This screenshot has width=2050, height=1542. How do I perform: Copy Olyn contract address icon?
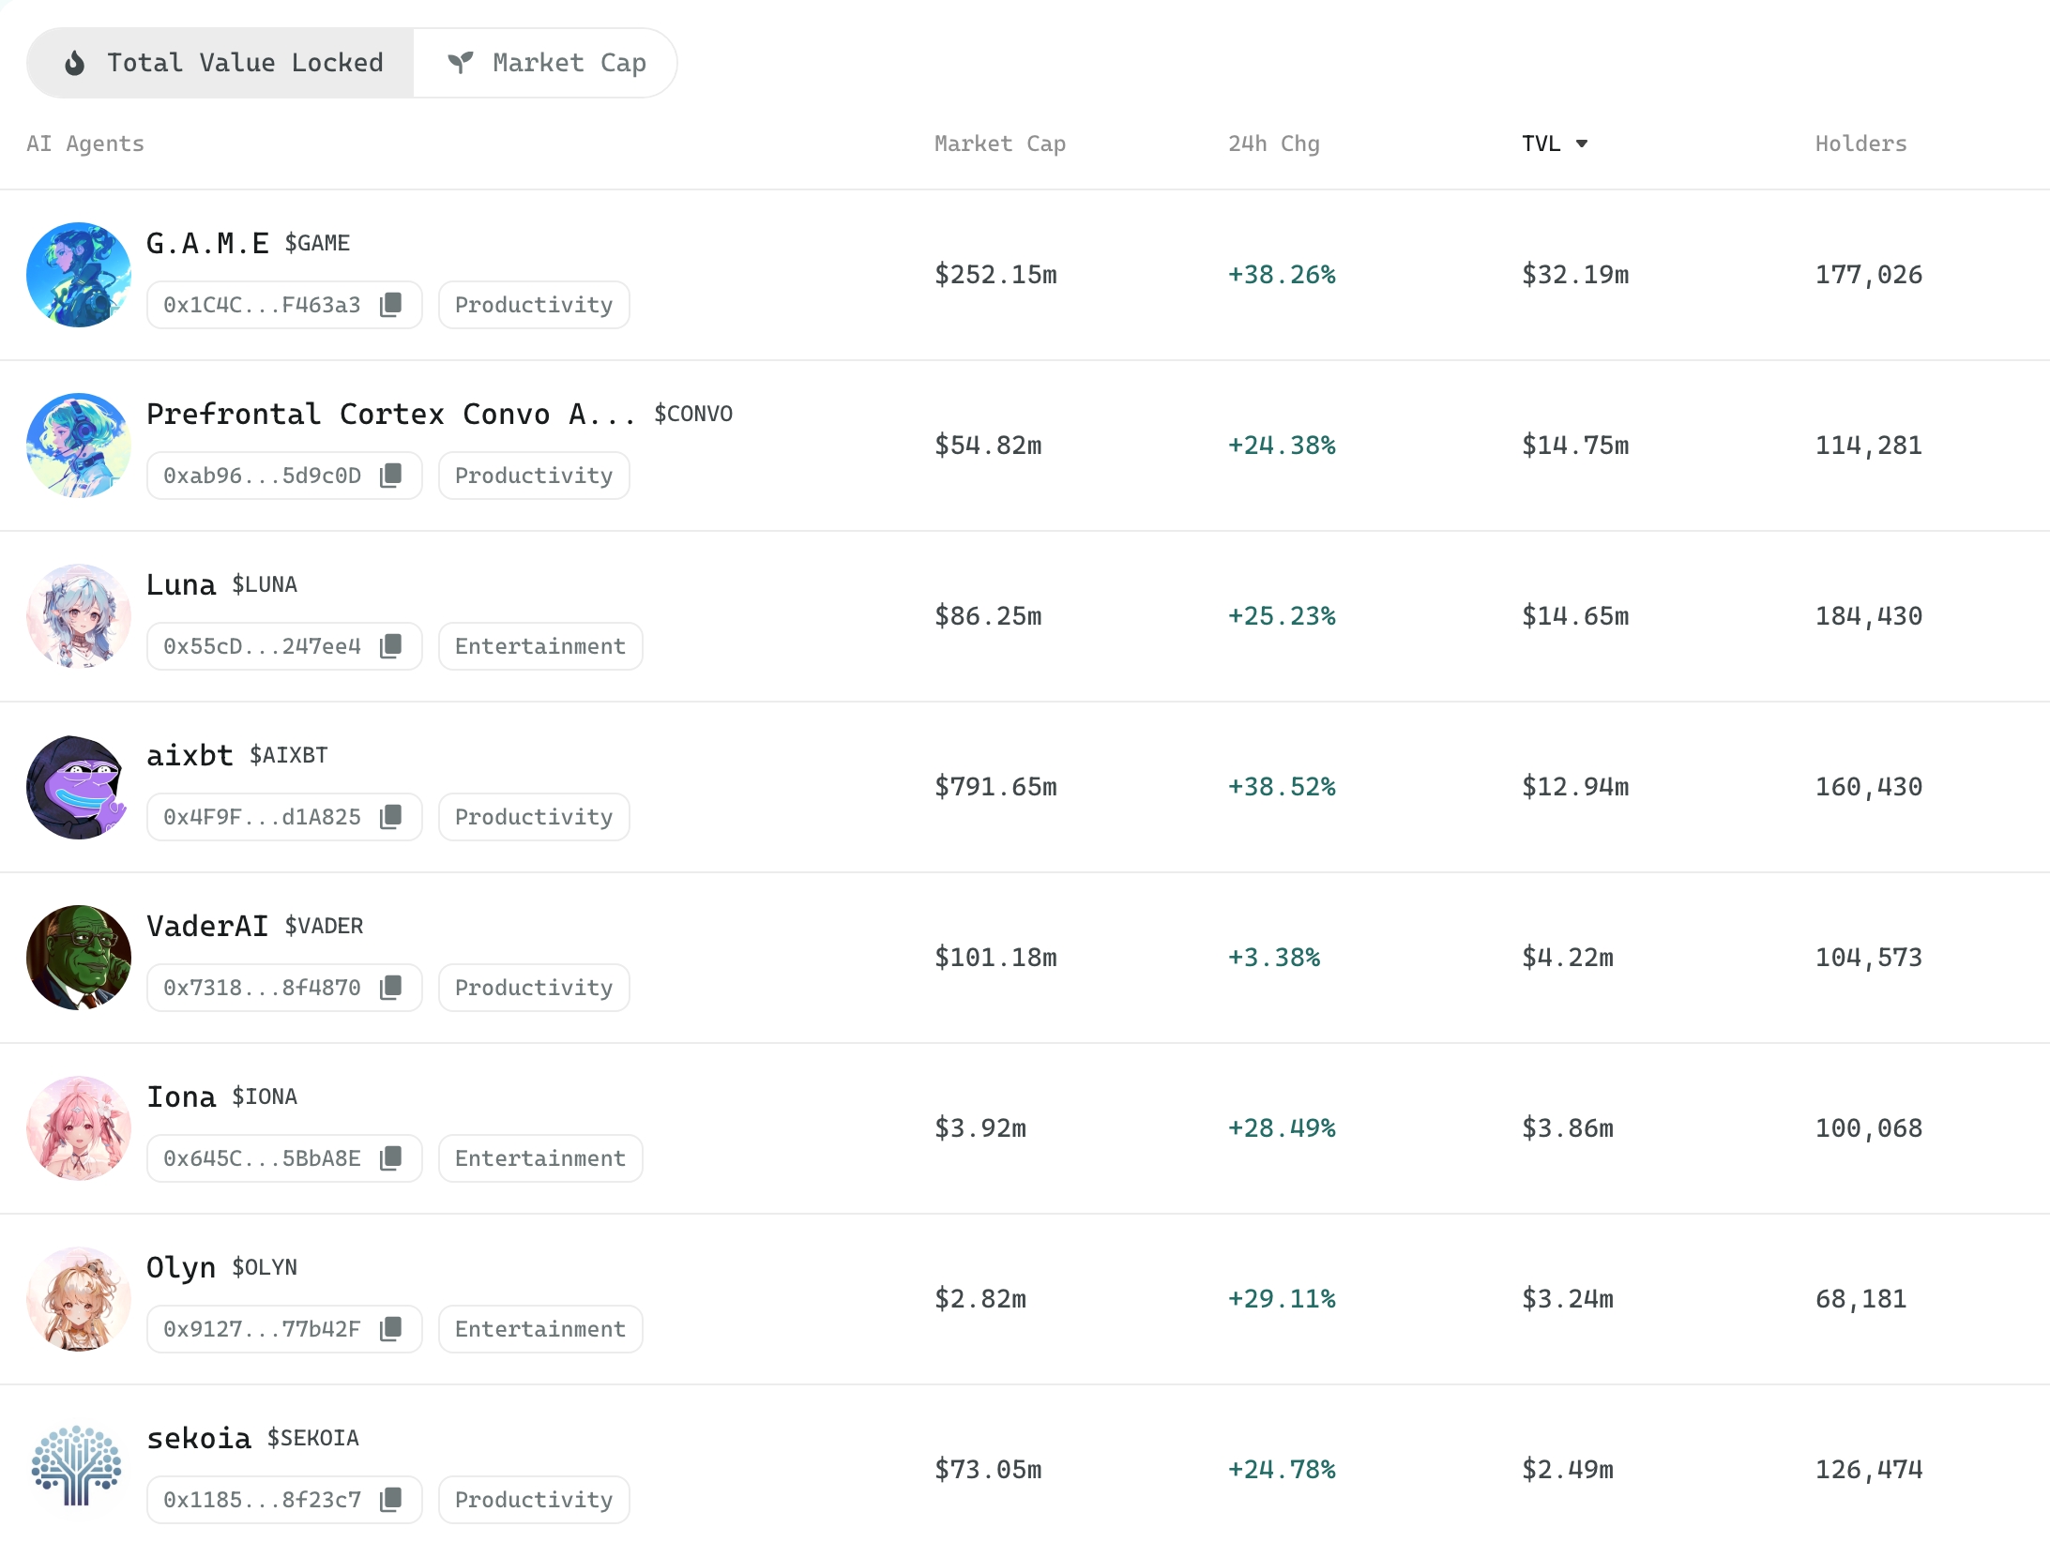click(x=390, y=1329)
